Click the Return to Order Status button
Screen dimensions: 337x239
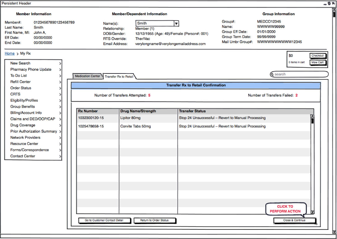[x=154, y=220]
